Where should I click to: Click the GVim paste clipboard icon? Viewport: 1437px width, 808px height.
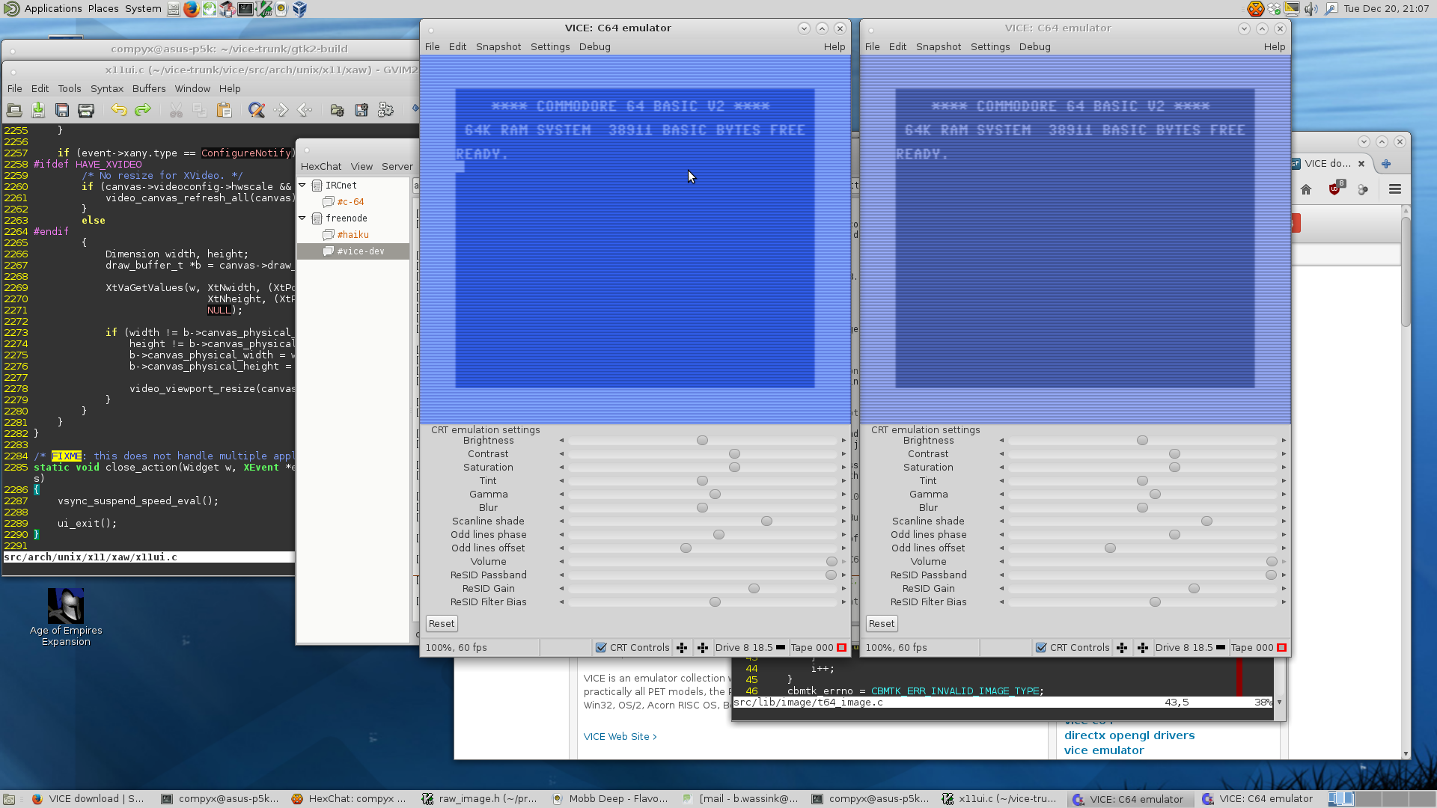[x=224, y=111]
